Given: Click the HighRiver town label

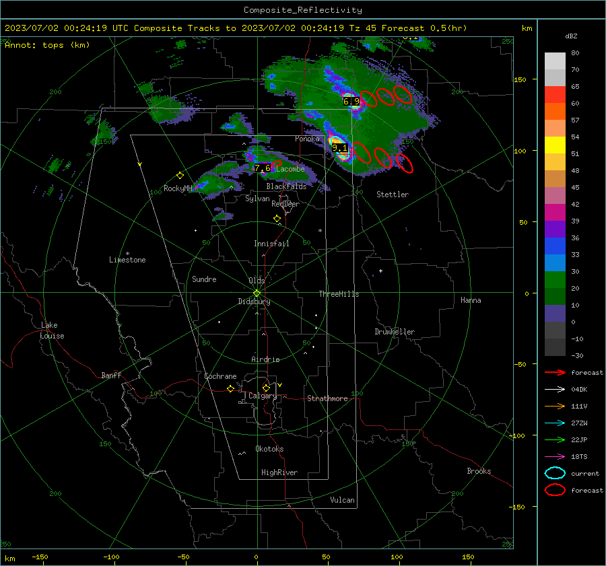Looking at the screenshot, I should click(x=279, y=472).
